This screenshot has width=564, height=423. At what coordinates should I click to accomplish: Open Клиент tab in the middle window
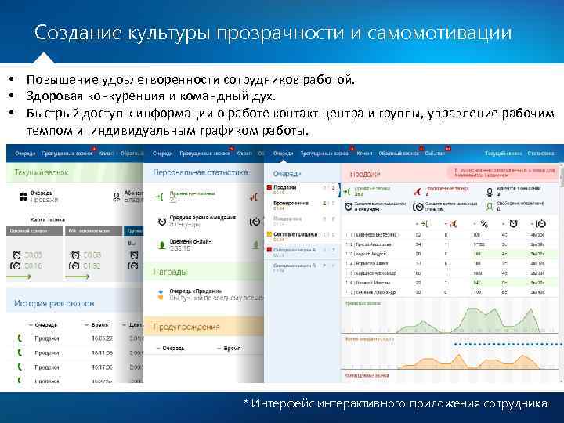244,154
